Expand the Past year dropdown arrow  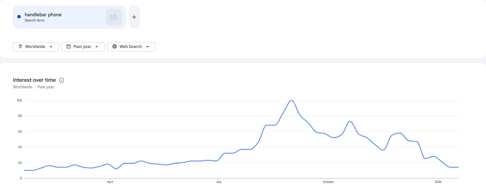(x=97, y=47)
